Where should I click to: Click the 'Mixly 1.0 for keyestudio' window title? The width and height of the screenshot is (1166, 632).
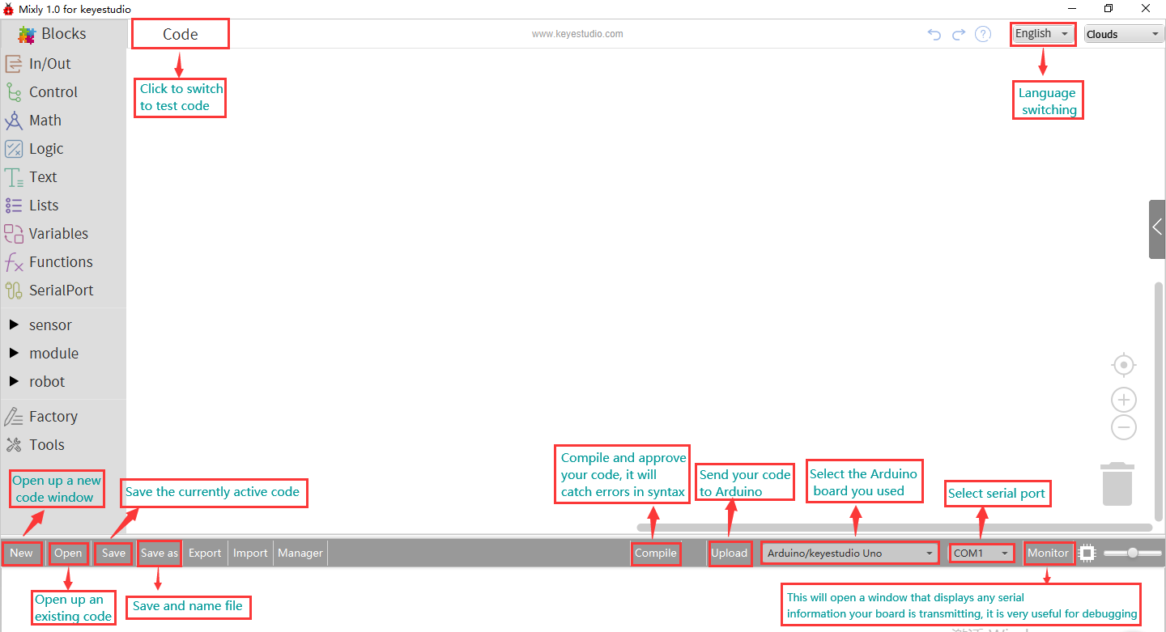point(74,9)
